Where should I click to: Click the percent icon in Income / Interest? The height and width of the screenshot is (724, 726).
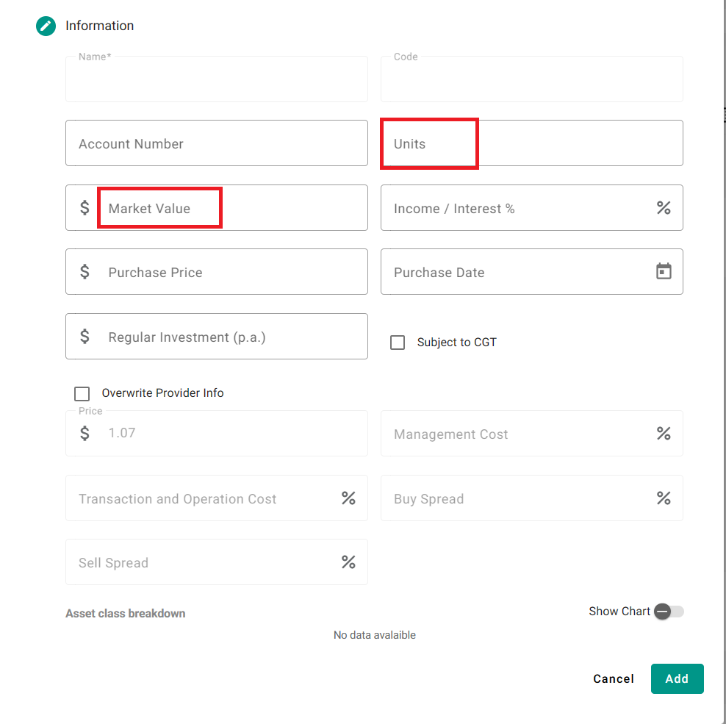(x=664, y=207)
